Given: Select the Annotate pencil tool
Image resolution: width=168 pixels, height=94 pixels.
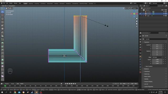Looking at the screenshot, I should (x=2, y=32).
